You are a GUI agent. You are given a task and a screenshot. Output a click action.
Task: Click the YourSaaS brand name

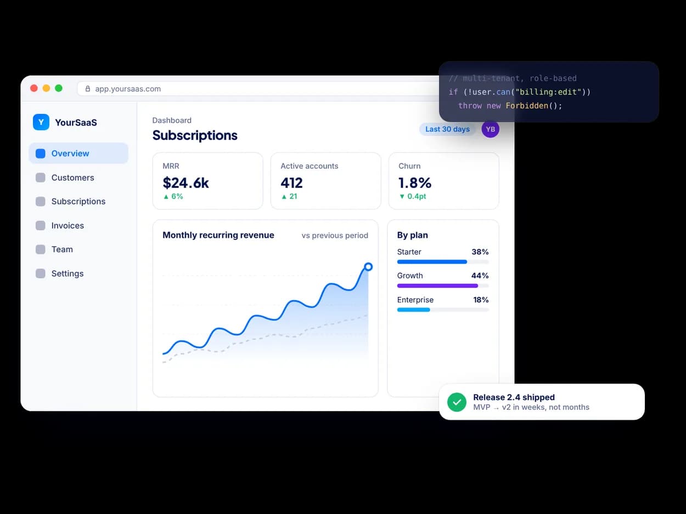pyautogui.click(x=76, y=122)
